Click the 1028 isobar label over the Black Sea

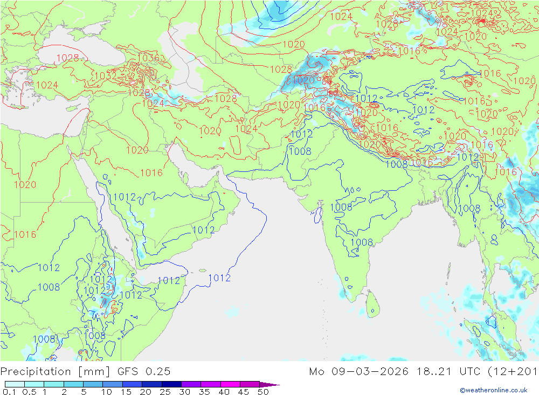[x=68, y=58]
